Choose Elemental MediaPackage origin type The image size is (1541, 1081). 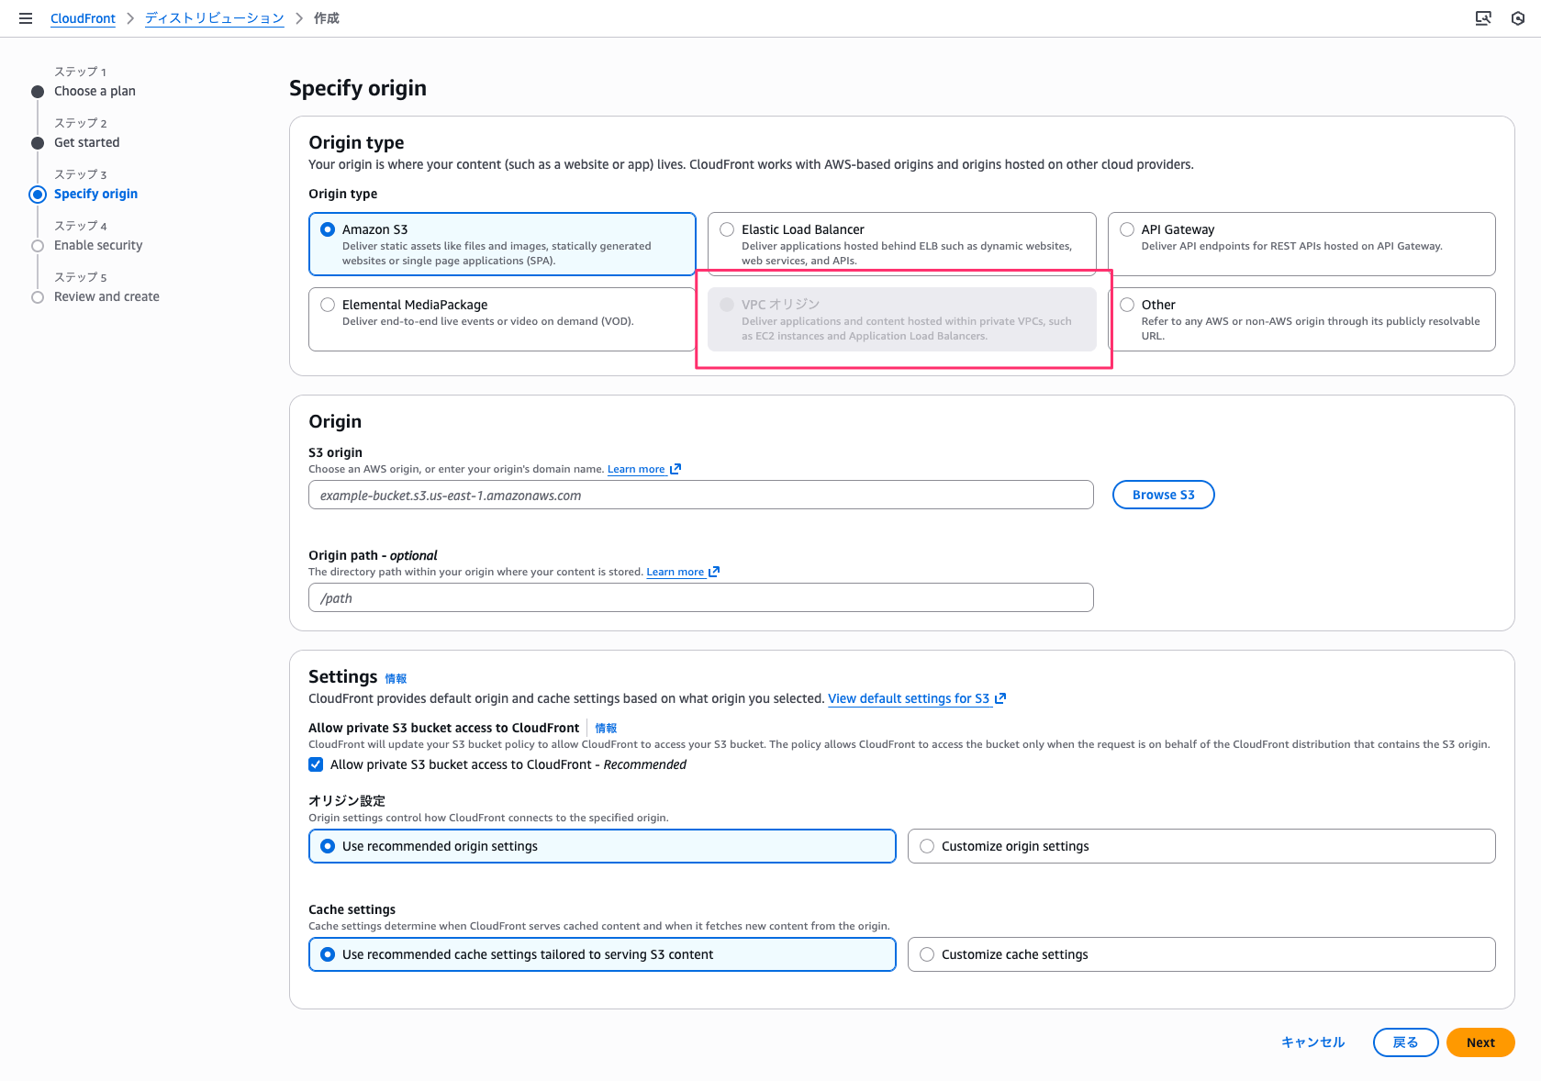328,305
